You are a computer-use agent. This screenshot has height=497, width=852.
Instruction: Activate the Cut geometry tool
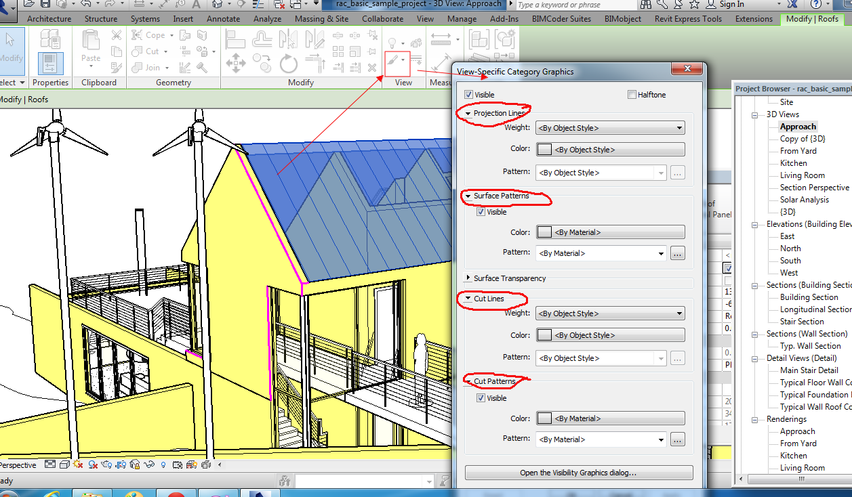(x=146, y=49)
